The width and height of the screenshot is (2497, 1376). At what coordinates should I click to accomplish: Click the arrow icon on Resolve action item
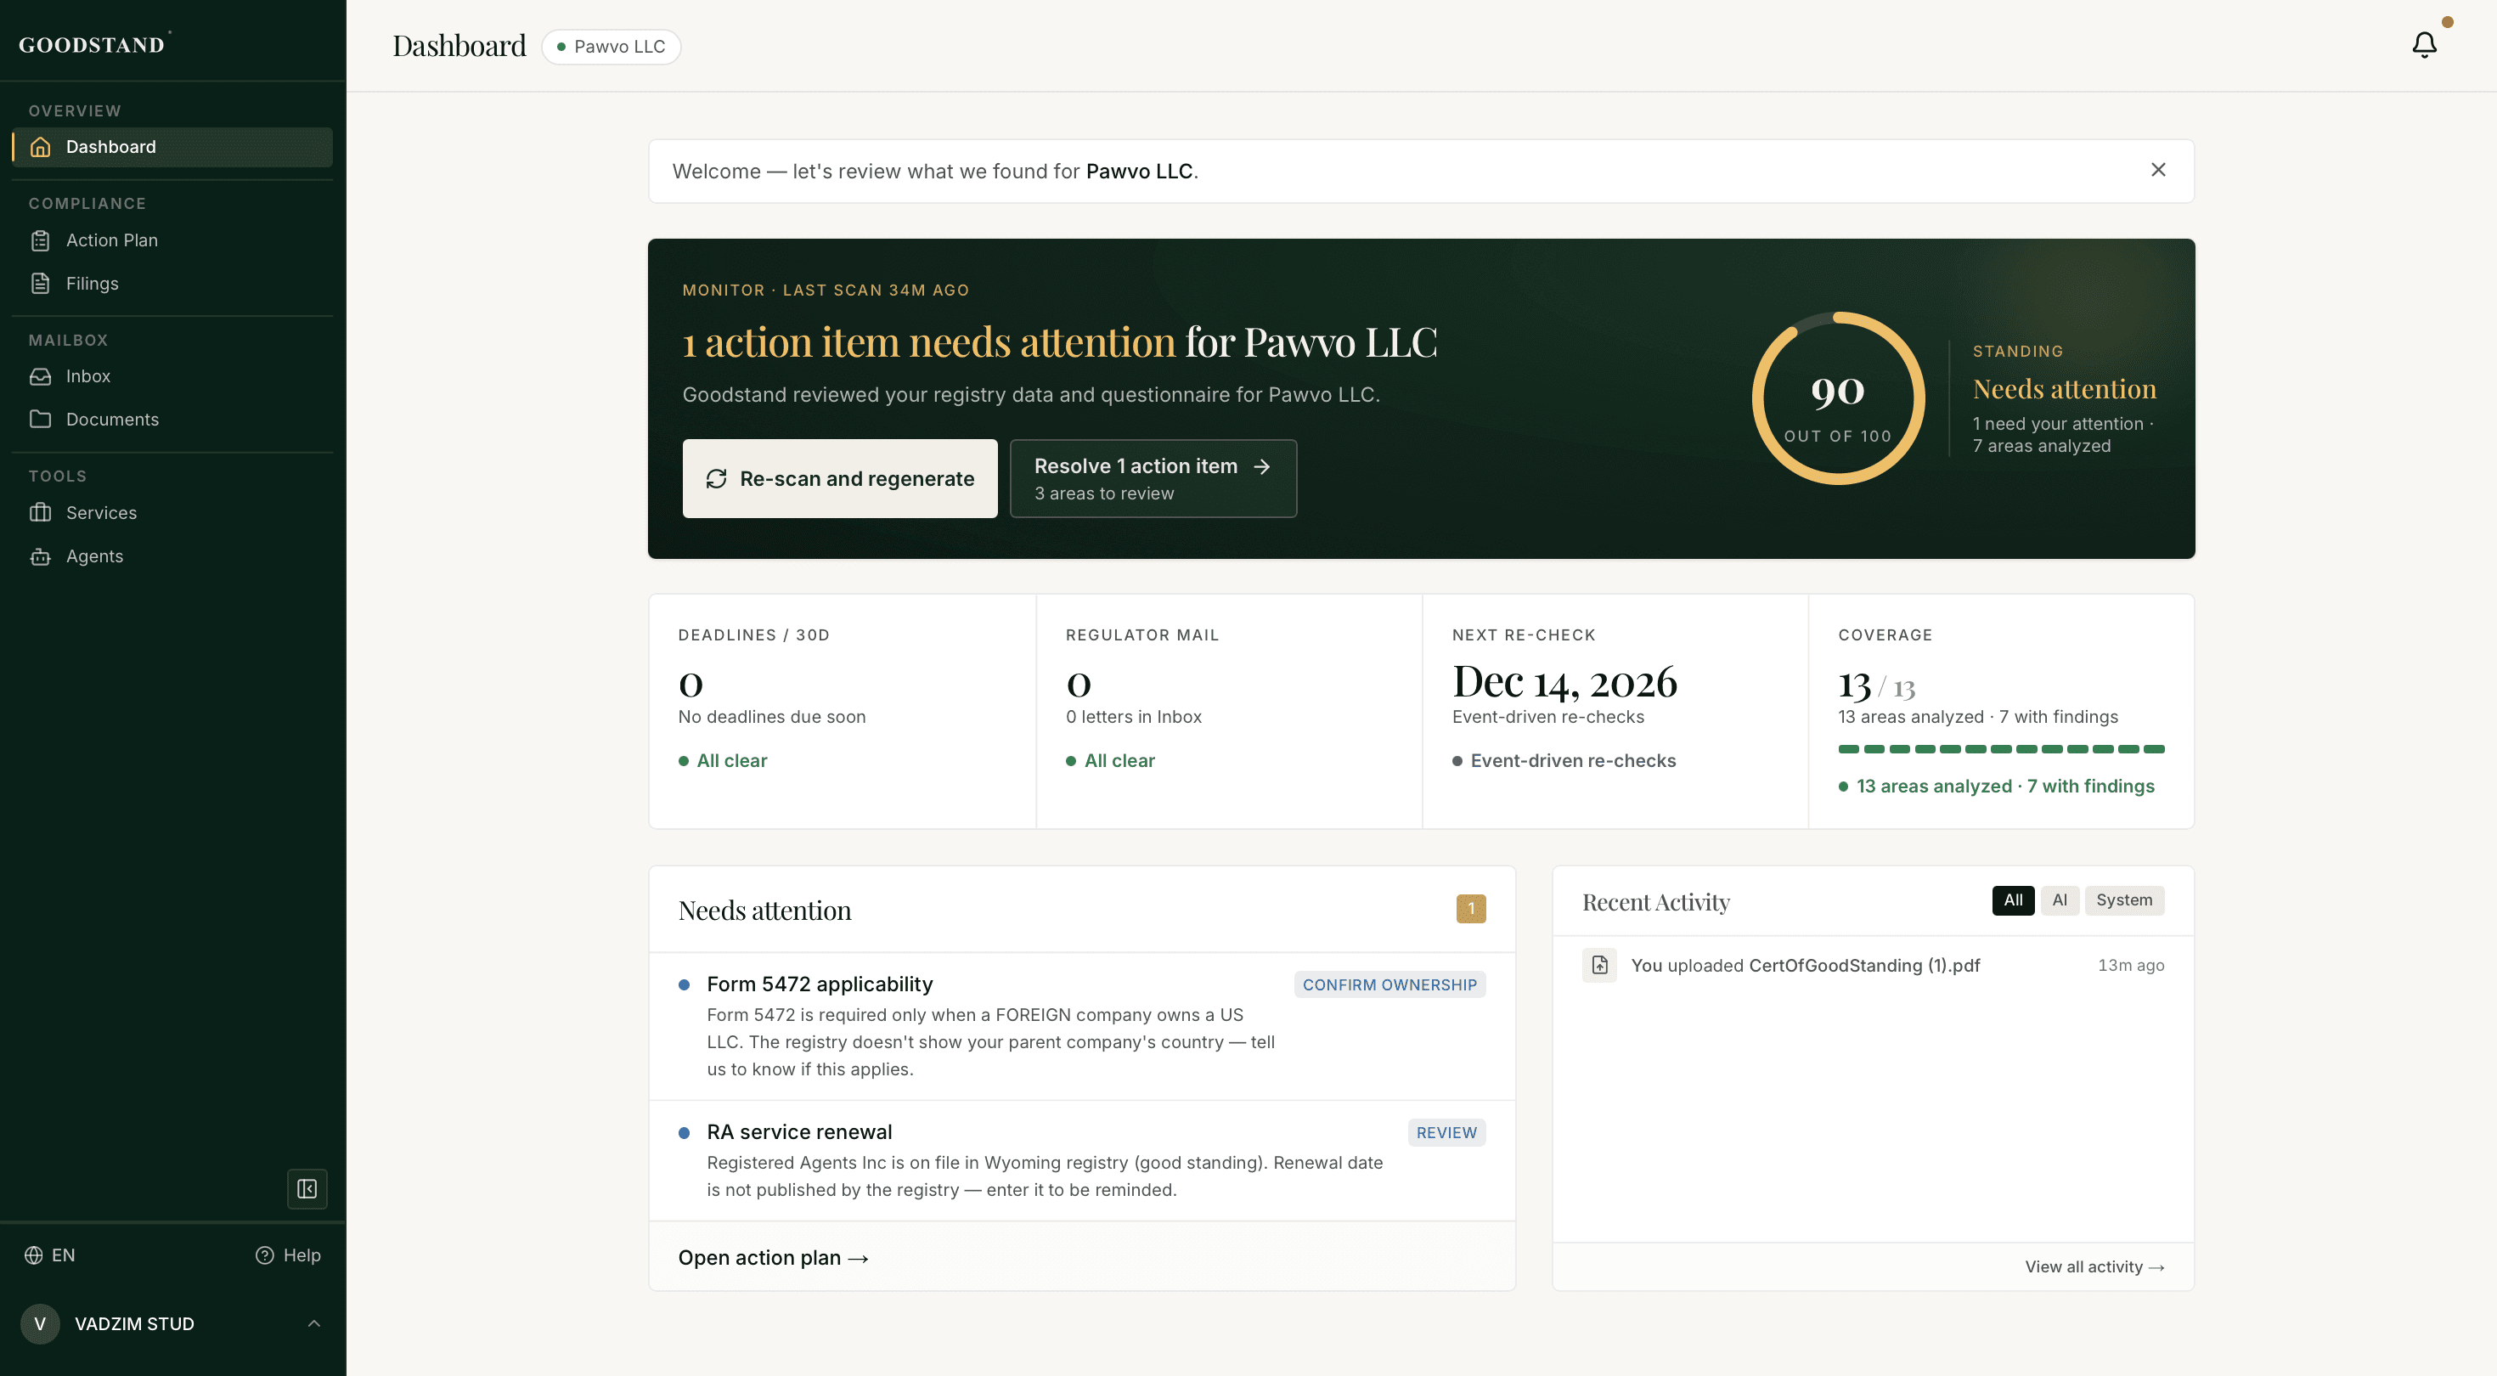(x=1262, y=466)
